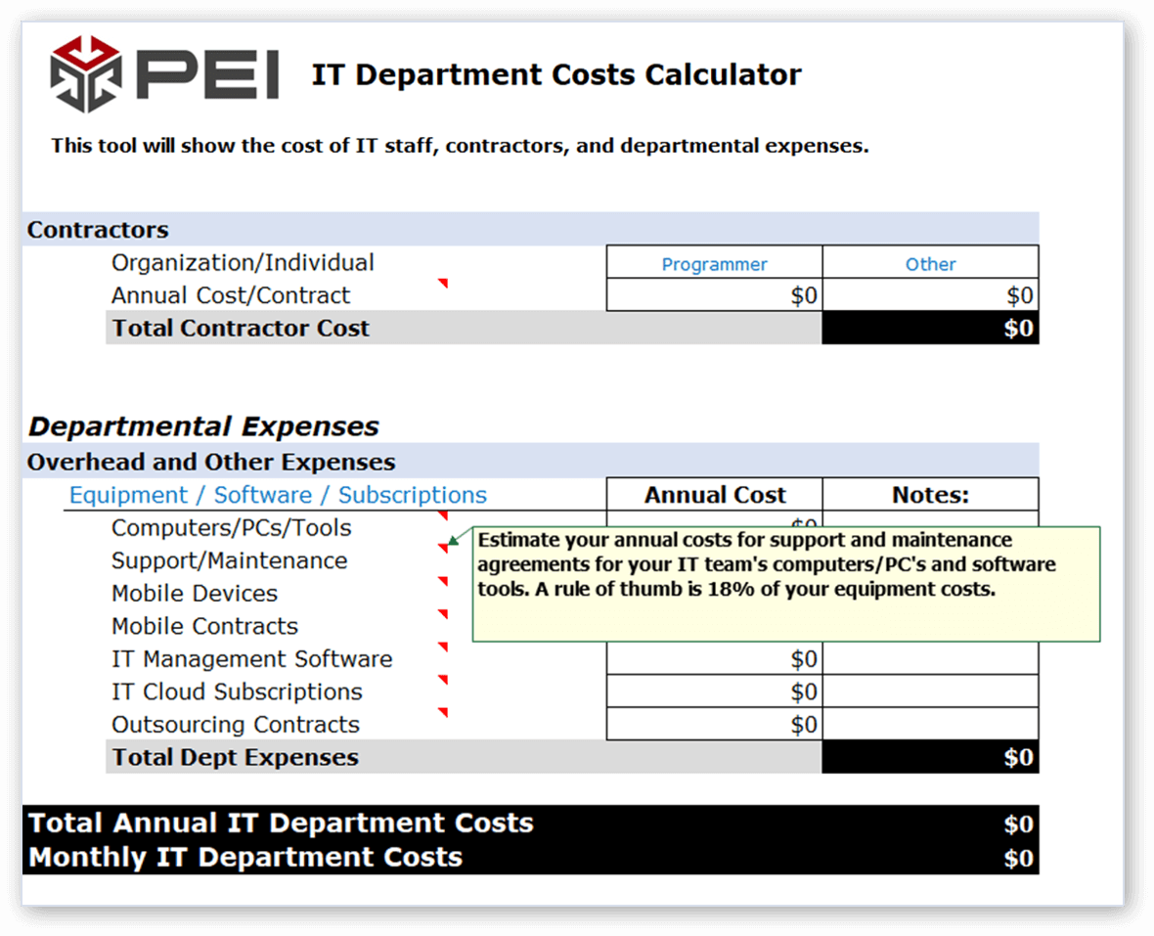The width and height of the screenshot is (1154, 936).
Task: Click the Support/Maintenance comment tooltip box
Action: [x=786, y=584]
